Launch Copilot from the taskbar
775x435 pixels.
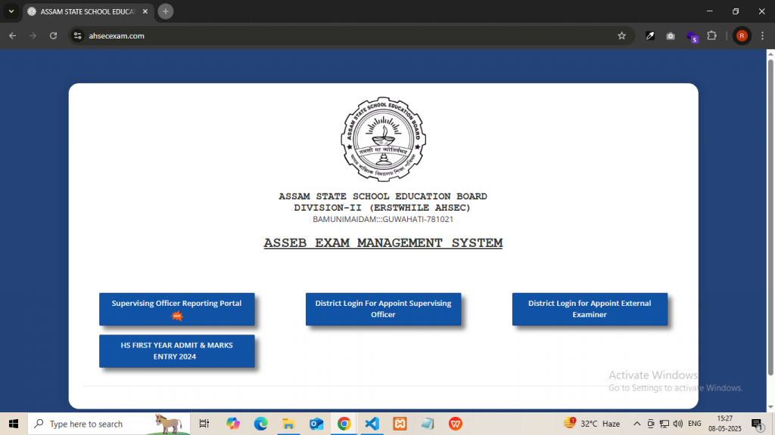point(233,424)
